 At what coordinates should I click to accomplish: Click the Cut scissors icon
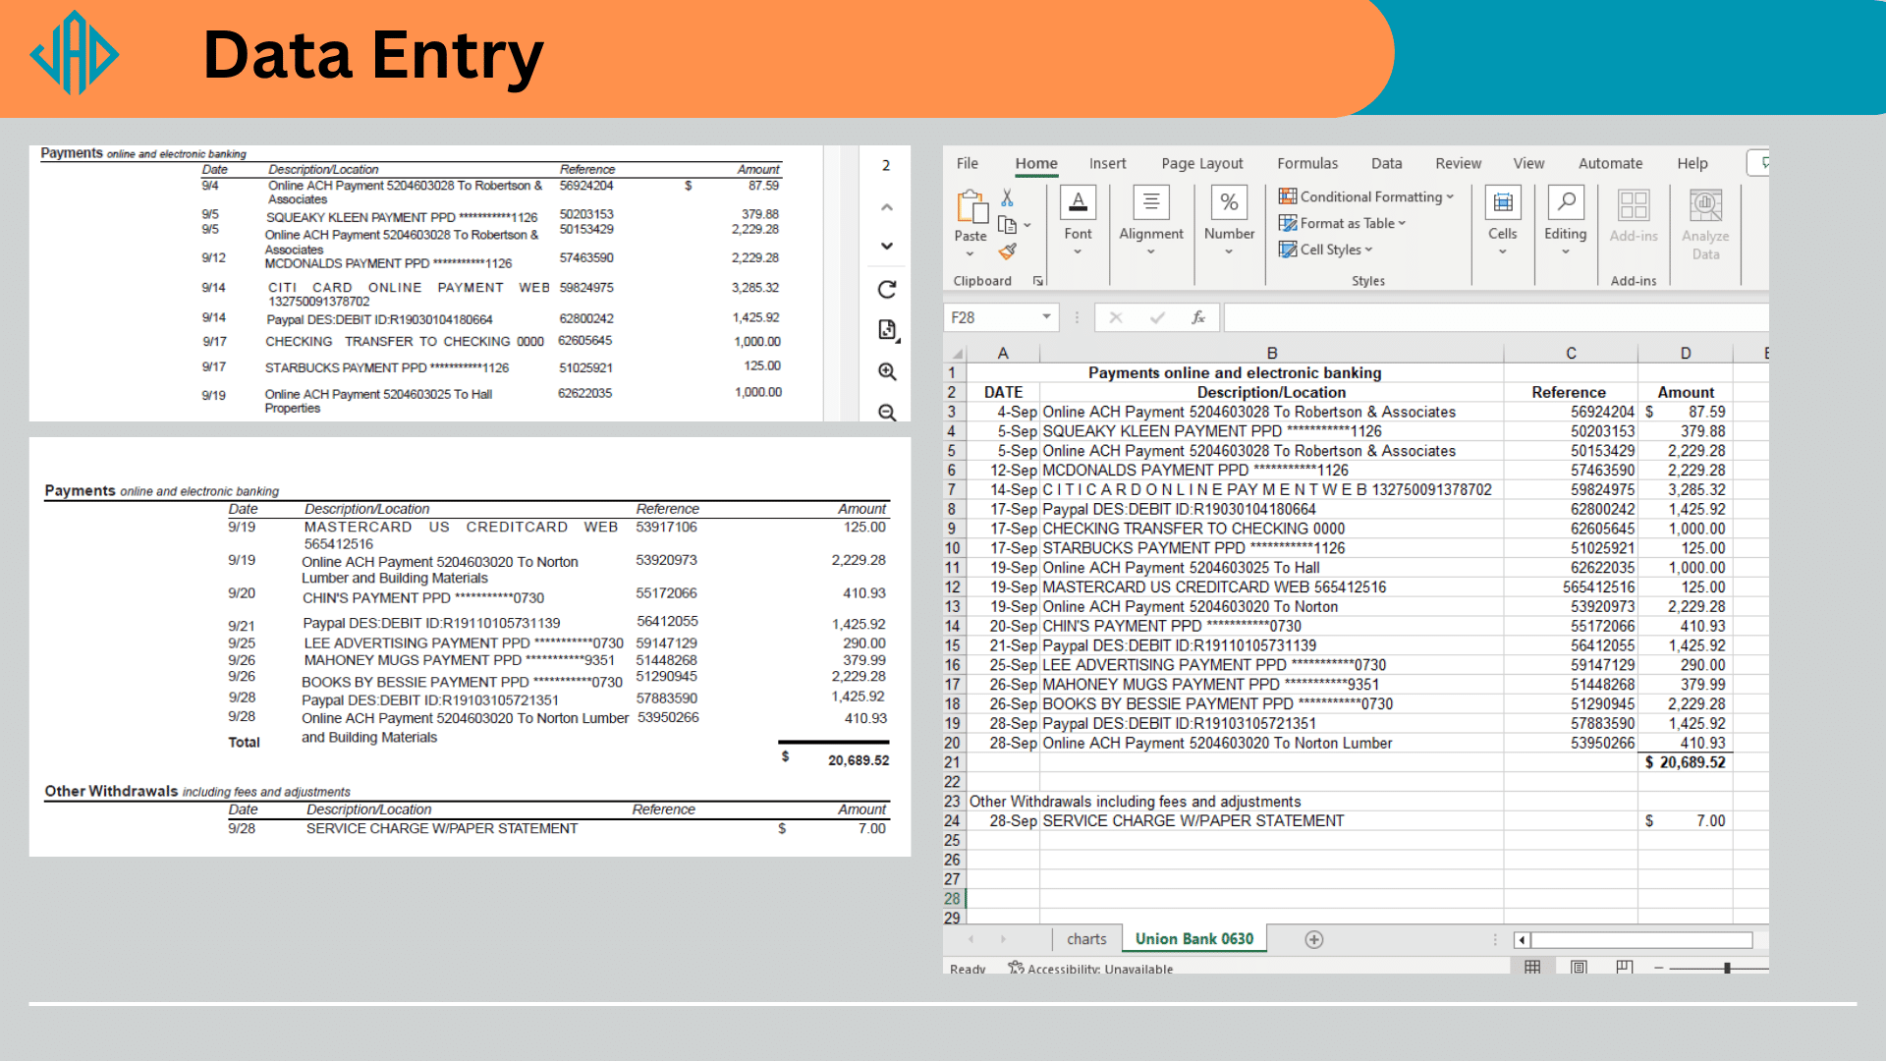[1007, 198]
